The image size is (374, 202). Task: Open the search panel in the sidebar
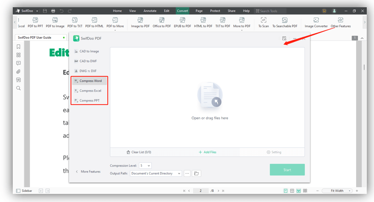[18, 88]
